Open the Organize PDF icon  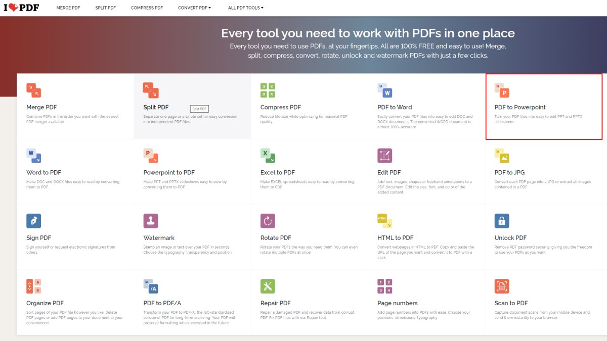[33, 286]
